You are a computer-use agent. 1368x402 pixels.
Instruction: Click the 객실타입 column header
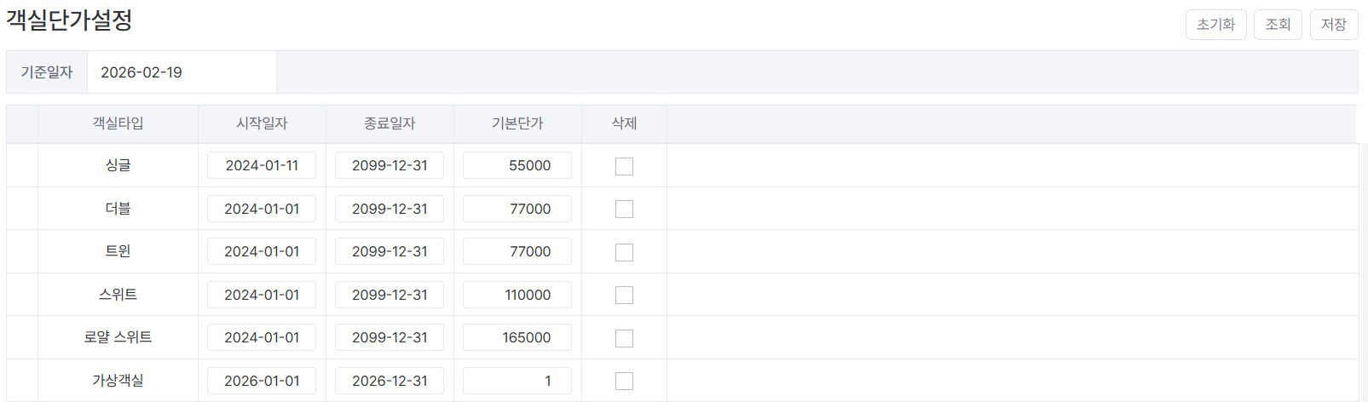point(118,123)
